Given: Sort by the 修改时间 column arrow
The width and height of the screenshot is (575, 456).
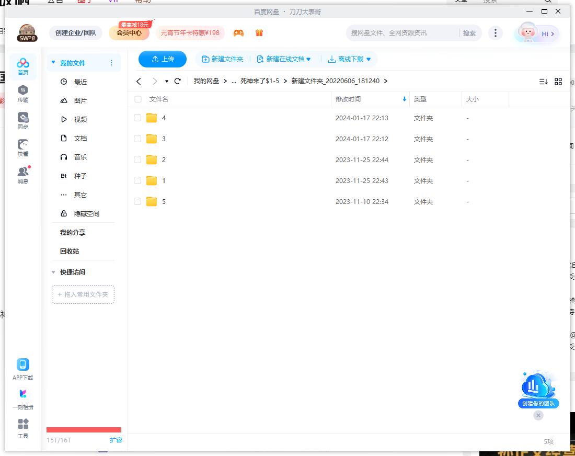Looking at the screenshot, I should click(404, 99).
